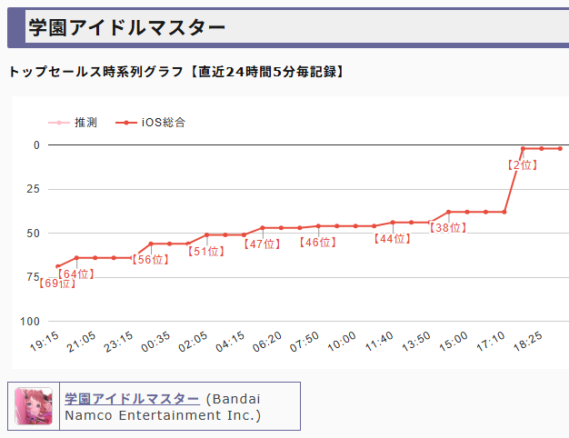Screen dimensions: 569x438
Task: Click the 18:25 time axis label
Action: 527,342
